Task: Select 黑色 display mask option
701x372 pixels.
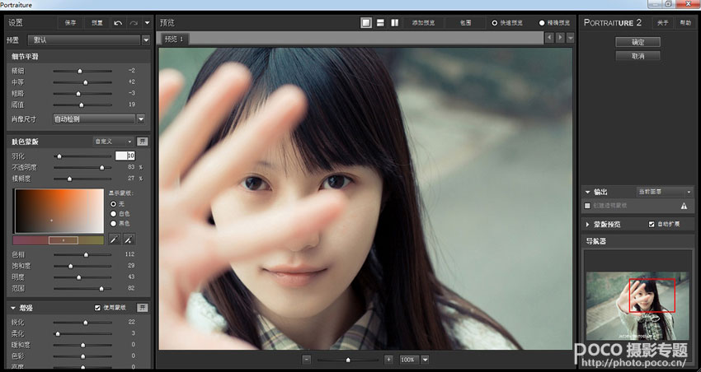Action: tap(114, 224)
